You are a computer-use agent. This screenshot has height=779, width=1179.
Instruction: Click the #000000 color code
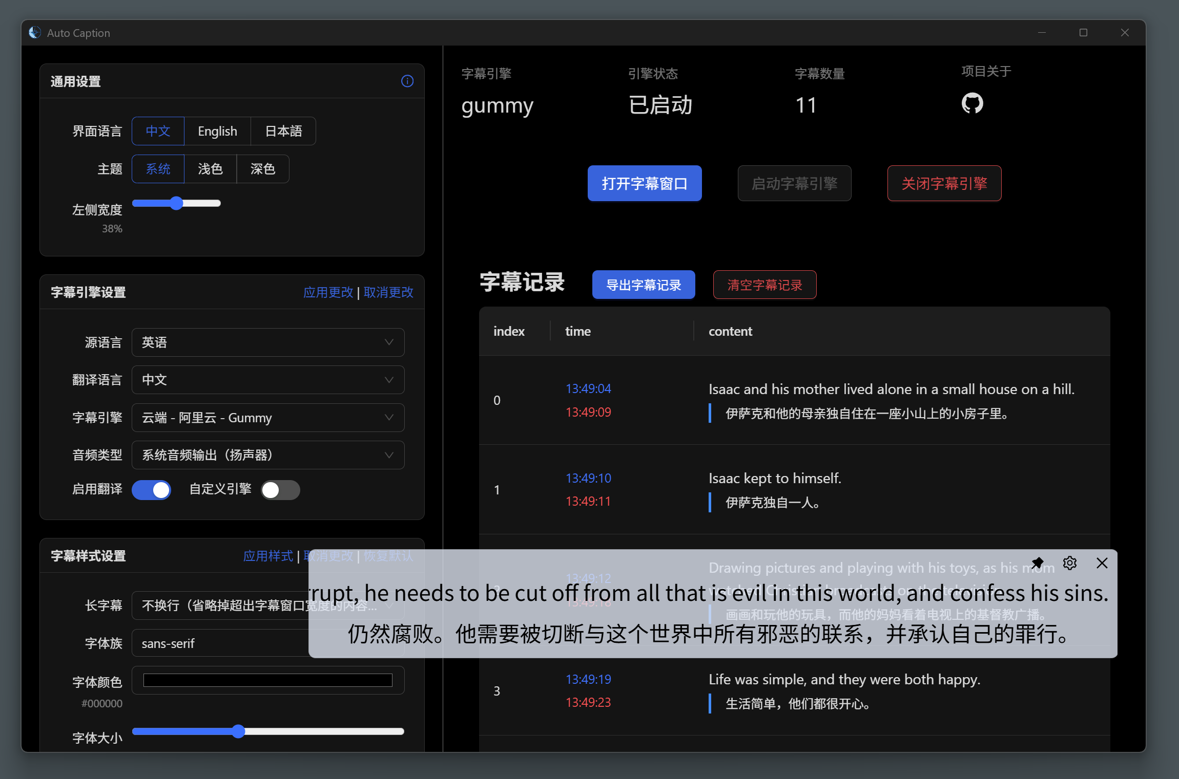point(102,704)
